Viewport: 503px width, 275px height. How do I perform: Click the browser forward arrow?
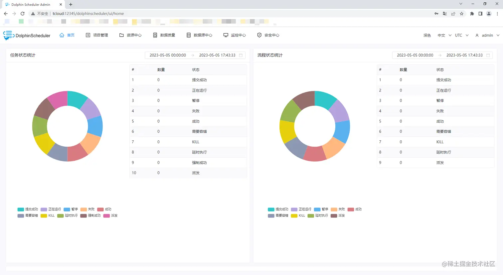[14, 14]
